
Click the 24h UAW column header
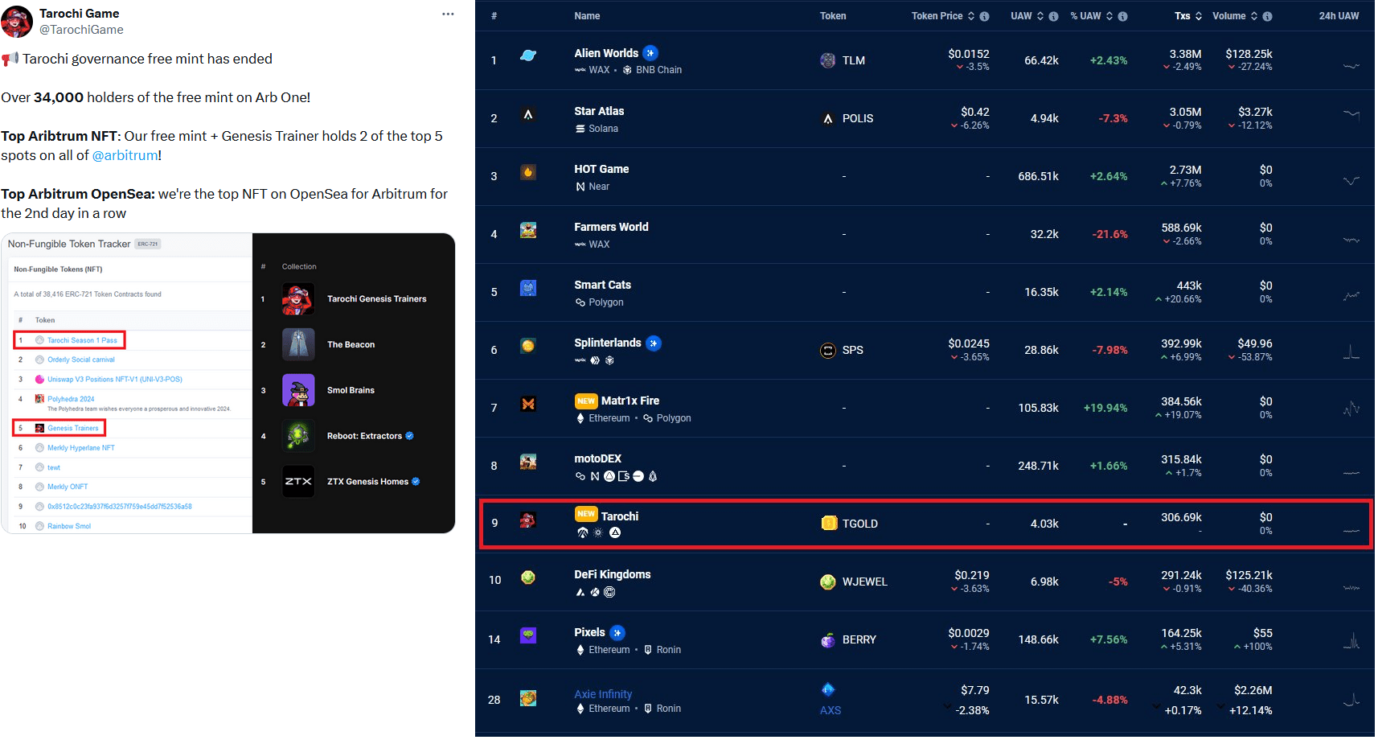tap(1339, 16)
